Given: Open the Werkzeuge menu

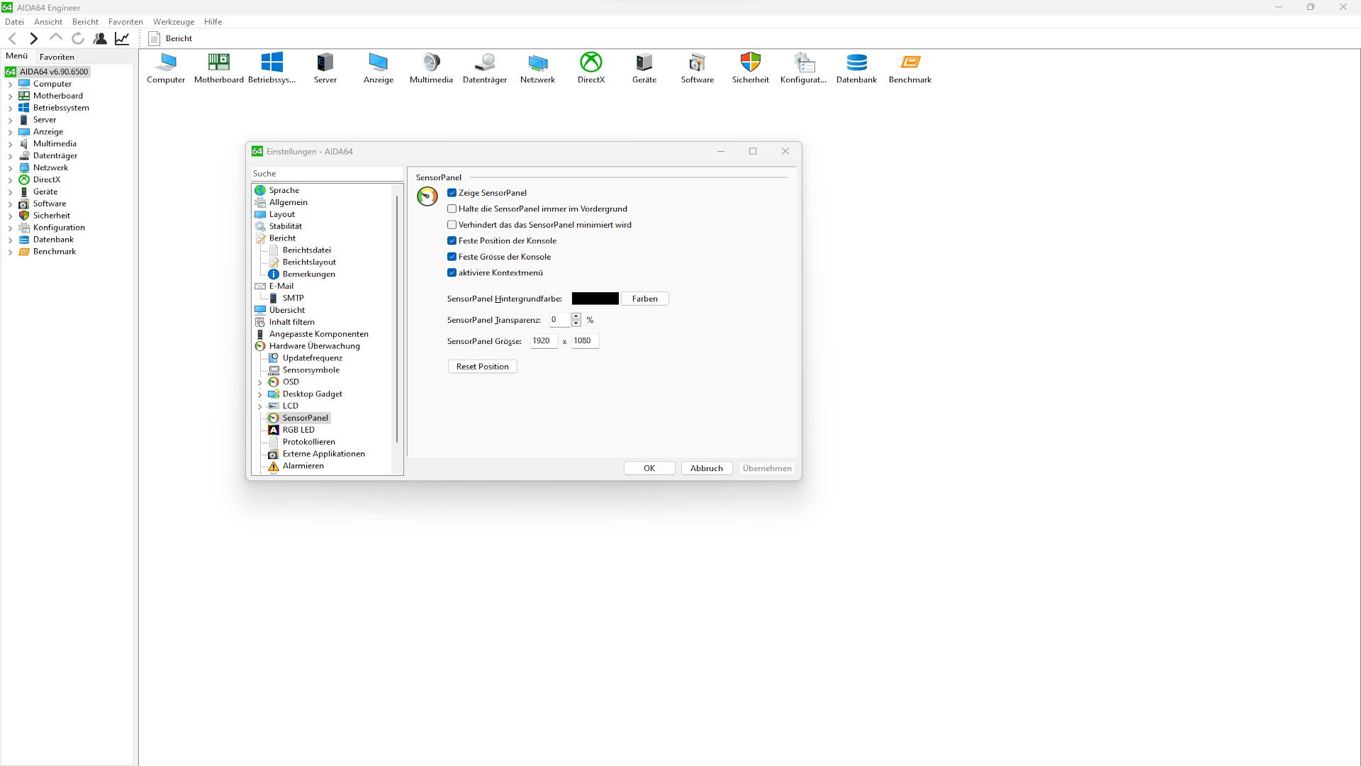Looking at the screenshot, I should (x=173, y=22).
